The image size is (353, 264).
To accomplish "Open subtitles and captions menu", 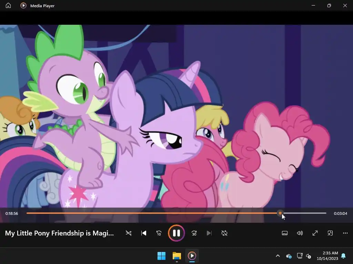I will [284, 233].
